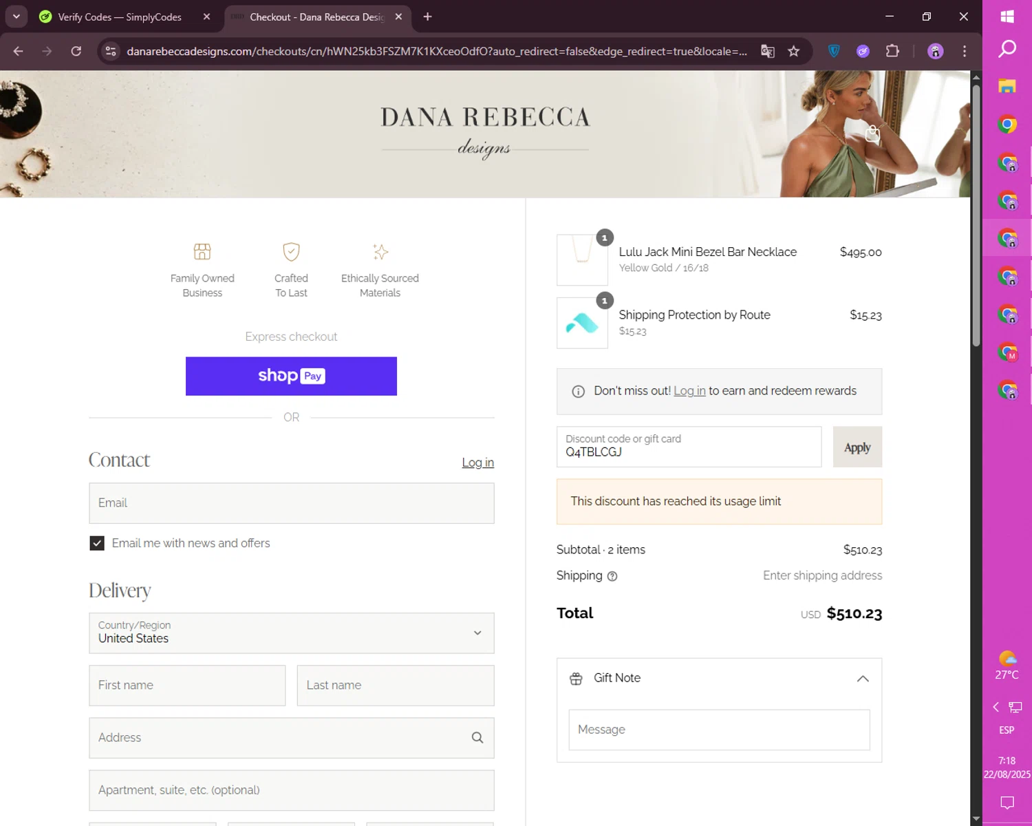Click the purple round extension icon
1032x826 pixels.
coord(863,51)
